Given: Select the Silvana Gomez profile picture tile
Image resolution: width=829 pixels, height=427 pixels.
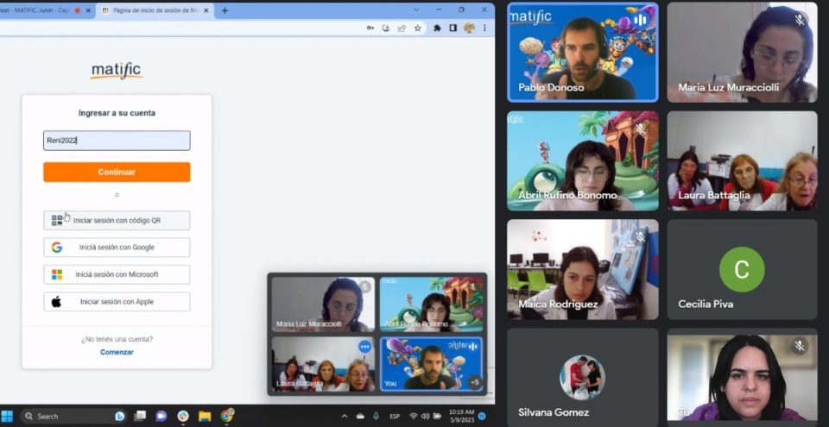Looking at the screenshot, I should pyautogui.click(x=583, y=377).
